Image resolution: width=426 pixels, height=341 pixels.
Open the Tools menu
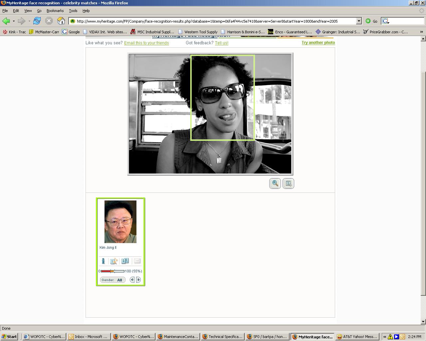tap(73, 11)
